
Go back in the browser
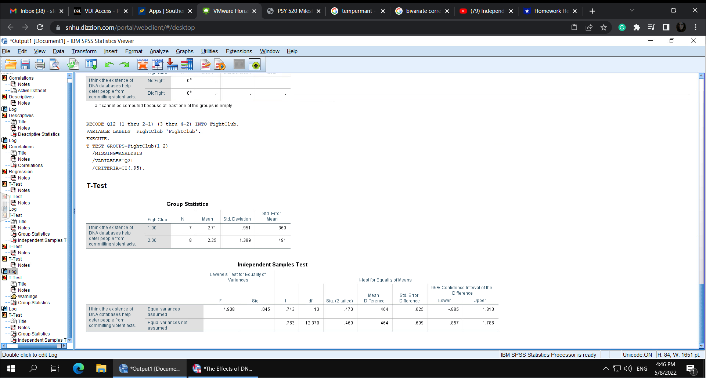(11, 27)
